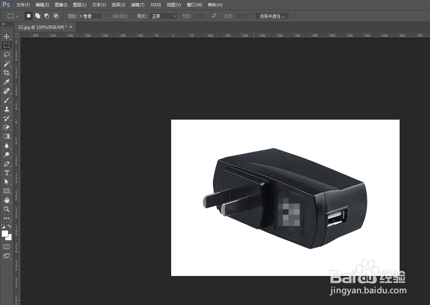Image resolution: width=430 pixels, height=305 pixels.
Task: Select the Hand tool
Action: (x=6, y=200)
